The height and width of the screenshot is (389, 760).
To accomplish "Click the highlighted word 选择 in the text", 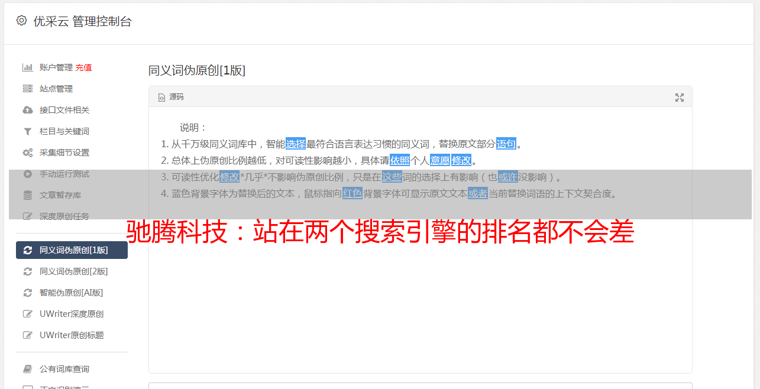I will tap(296, 144).
